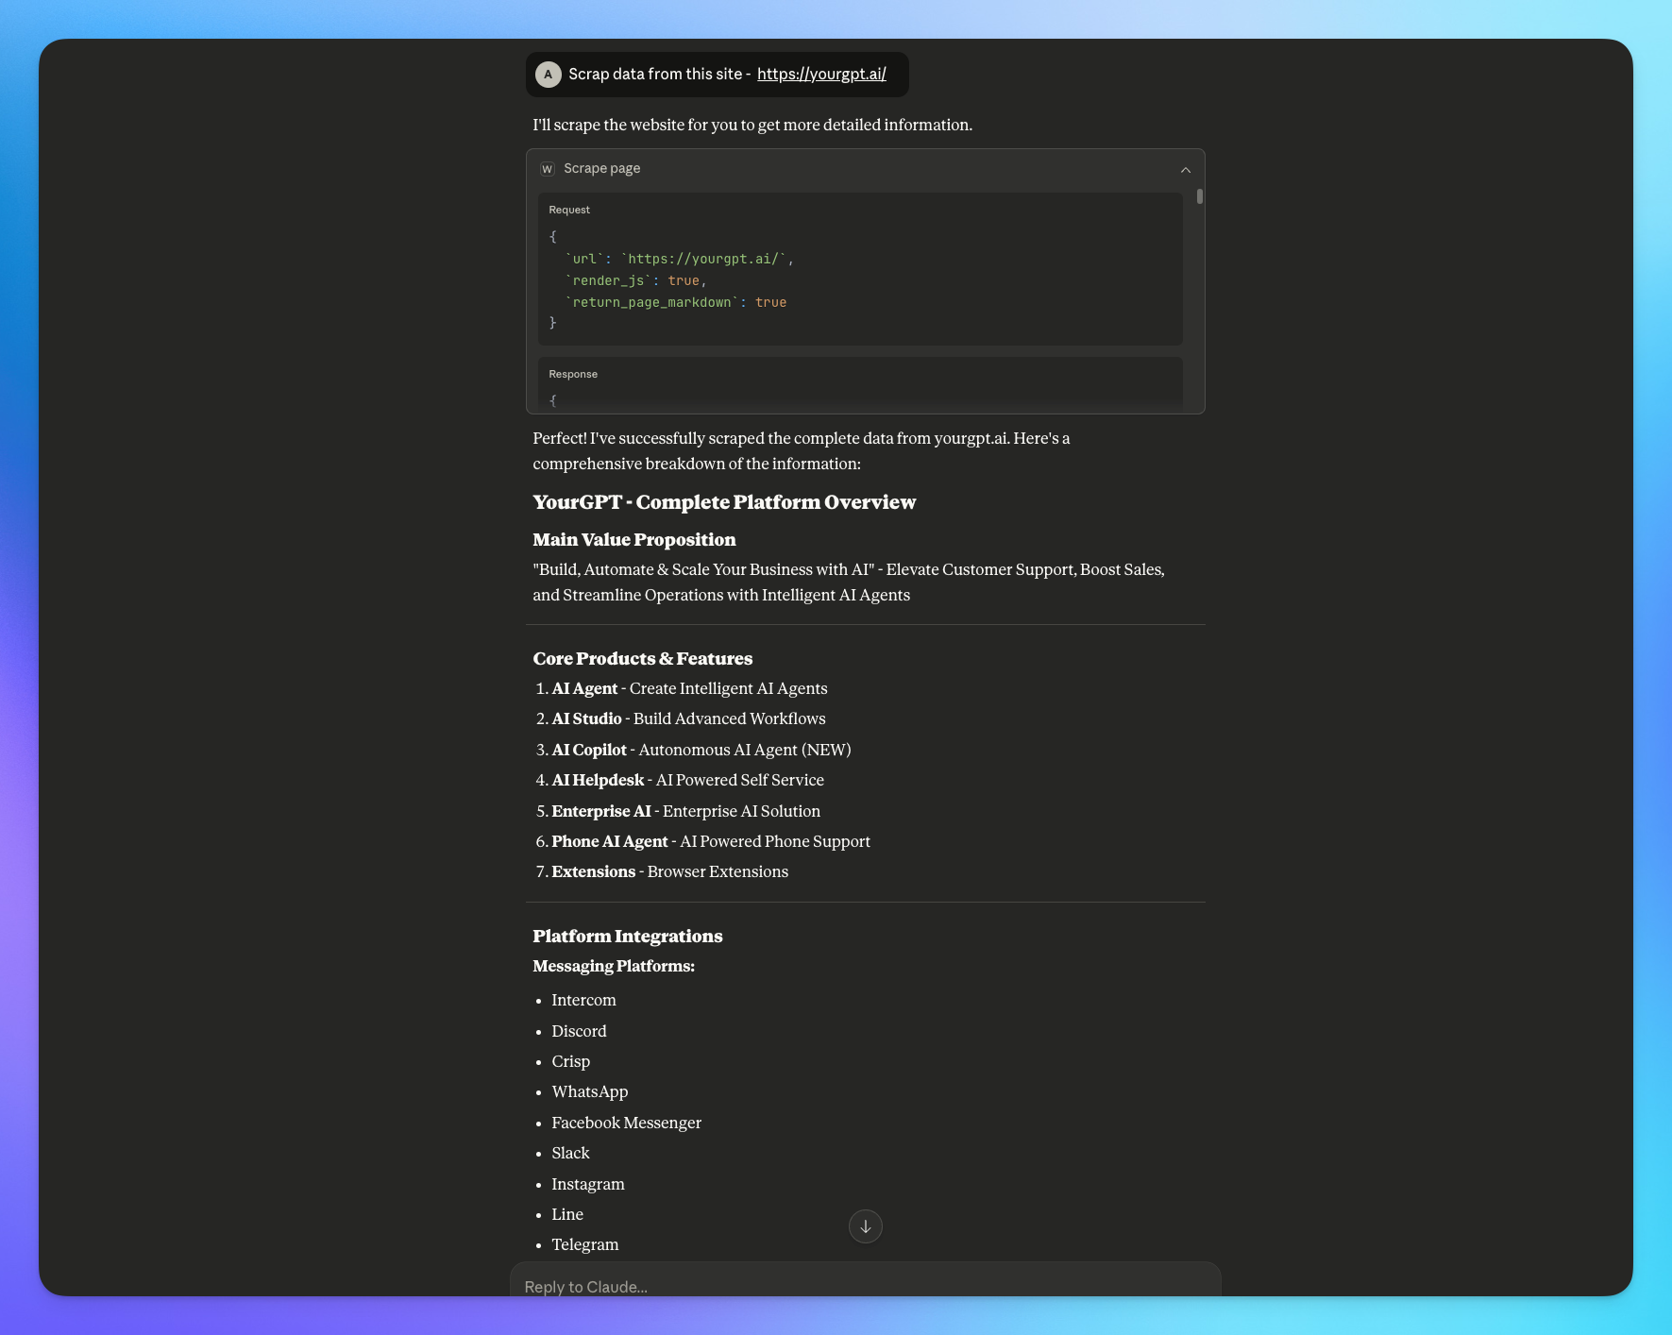Open the https://yourgpt.ai/ link

(x=820, y=75)
